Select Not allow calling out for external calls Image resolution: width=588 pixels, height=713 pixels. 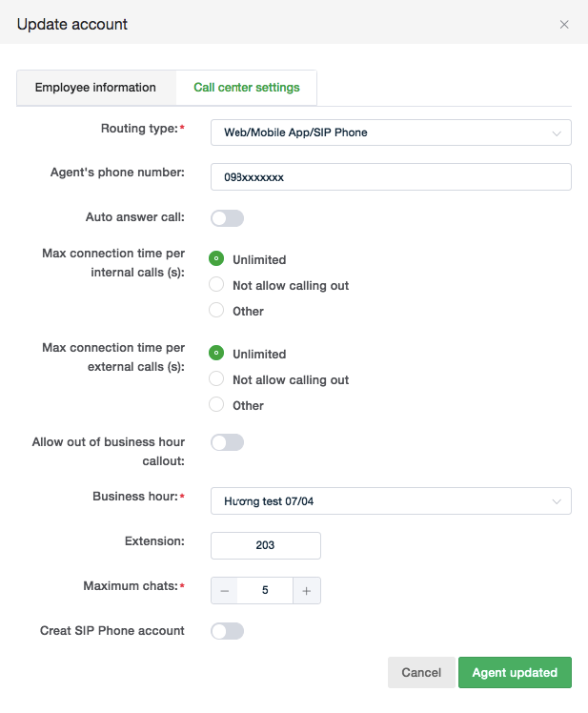click(x=216, y=379)
